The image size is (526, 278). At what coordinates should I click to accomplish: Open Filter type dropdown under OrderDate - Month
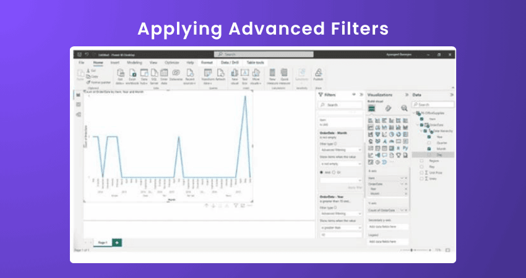pyautogui.click(x=341, y=150)
